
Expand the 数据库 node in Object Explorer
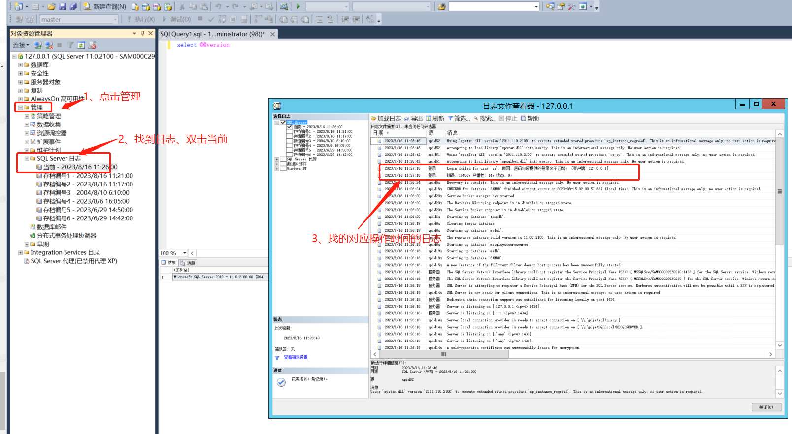(20, 65)
